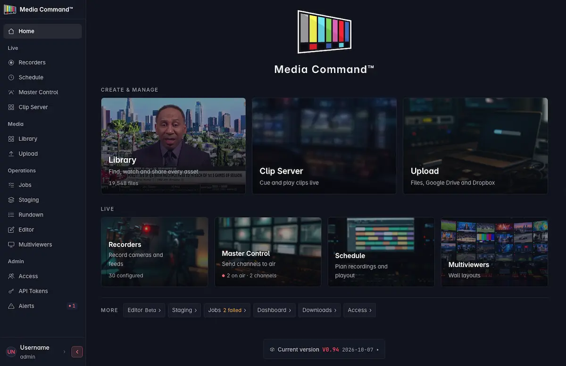Click the '19,548 files' count text
This screenshot has width=566, height=366.
[x=123, y=183]
